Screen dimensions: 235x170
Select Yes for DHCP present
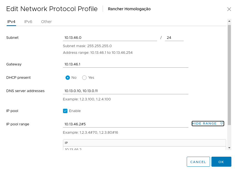84,78
